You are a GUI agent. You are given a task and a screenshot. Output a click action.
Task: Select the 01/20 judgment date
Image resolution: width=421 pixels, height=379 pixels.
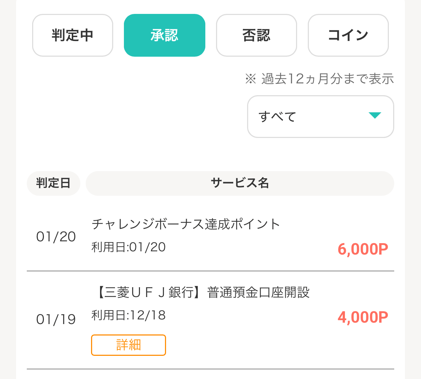point(56,236)
